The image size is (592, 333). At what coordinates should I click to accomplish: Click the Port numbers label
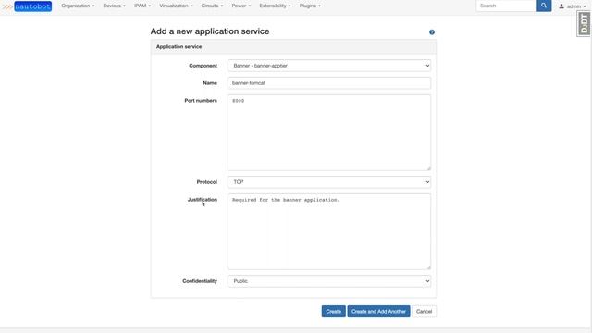[201, 101]
